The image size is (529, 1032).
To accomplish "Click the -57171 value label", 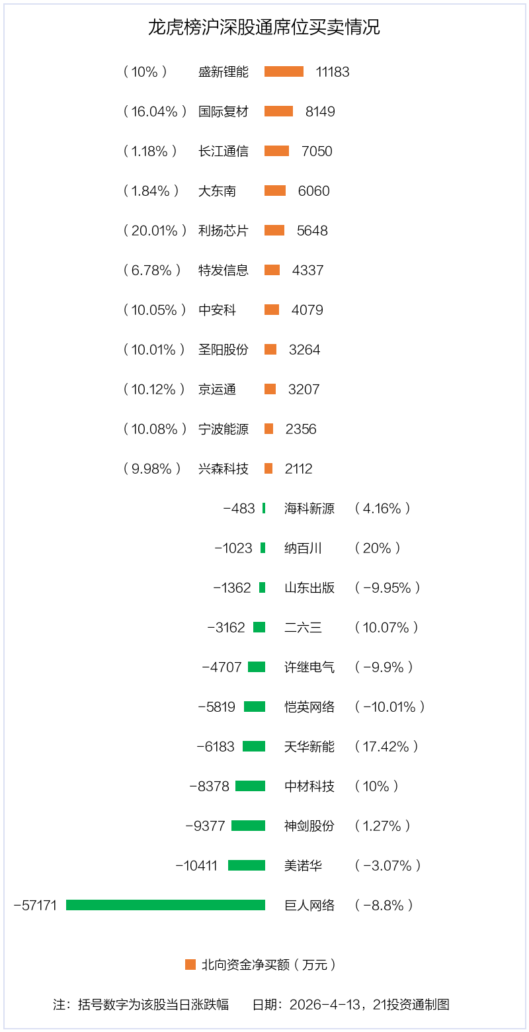I will (36, 905).
